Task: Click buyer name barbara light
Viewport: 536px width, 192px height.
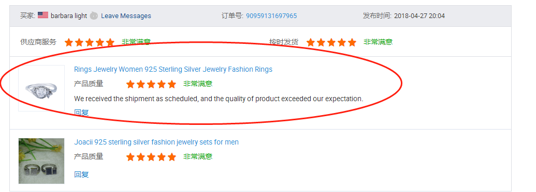Action: (x=69, y=15)
